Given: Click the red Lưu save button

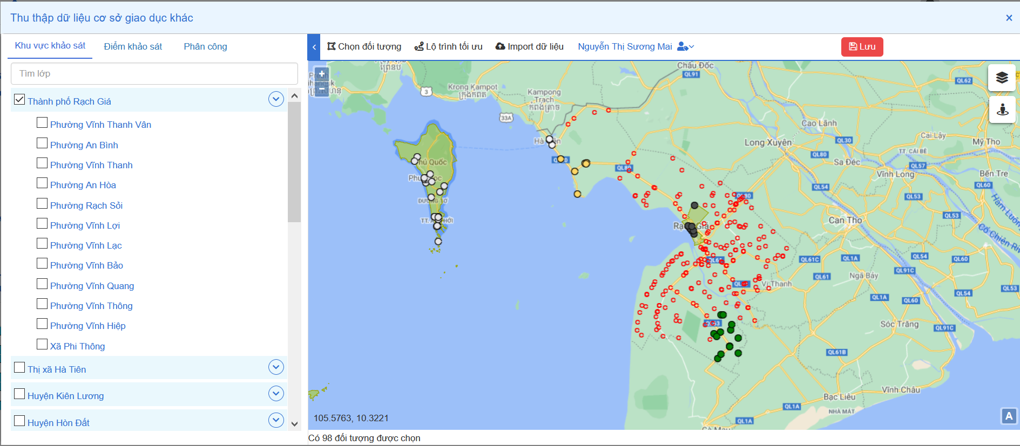Looking at the screenshot, I should click(x=862, y=47).
